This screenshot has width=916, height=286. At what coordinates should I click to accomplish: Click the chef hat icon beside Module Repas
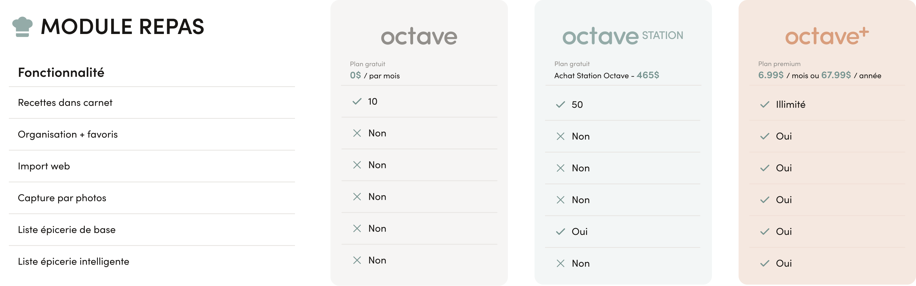point(22,27)
